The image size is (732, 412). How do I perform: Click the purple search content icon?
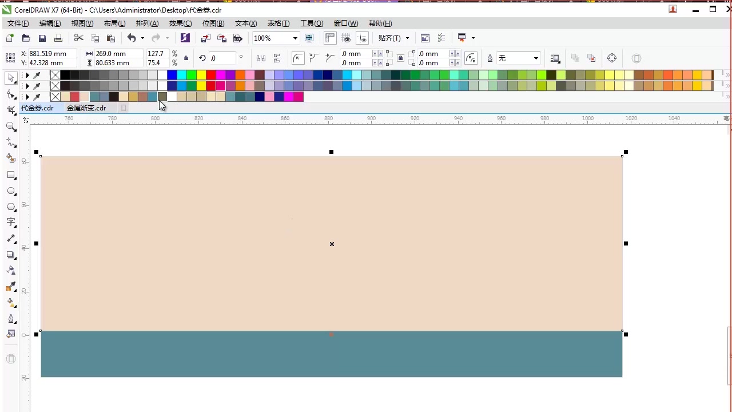(x=185, y=38)
